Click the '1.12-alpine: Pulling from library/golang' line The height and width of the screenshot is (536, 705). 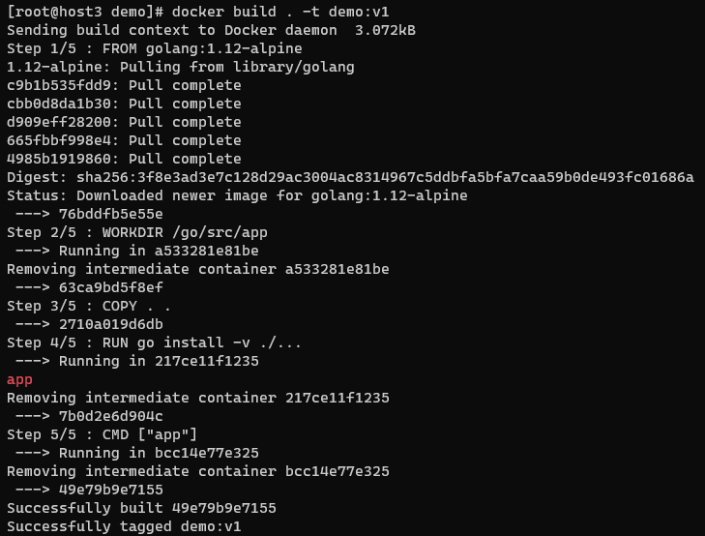click(x=180, y=67)
